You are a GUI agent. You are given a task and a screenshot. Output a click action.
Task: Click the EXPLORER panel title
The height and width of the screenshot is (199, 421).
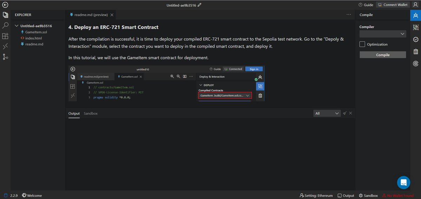pyautogui.click(x=23, y=15)
